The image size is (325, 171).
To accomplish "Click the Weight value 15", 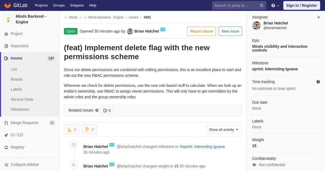I will 254,146.
